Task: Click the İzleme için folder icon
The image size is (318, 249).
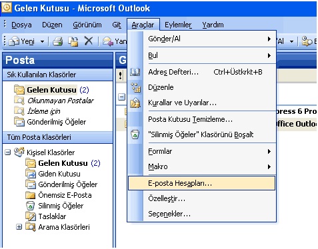Action: [x=19, y=111]
